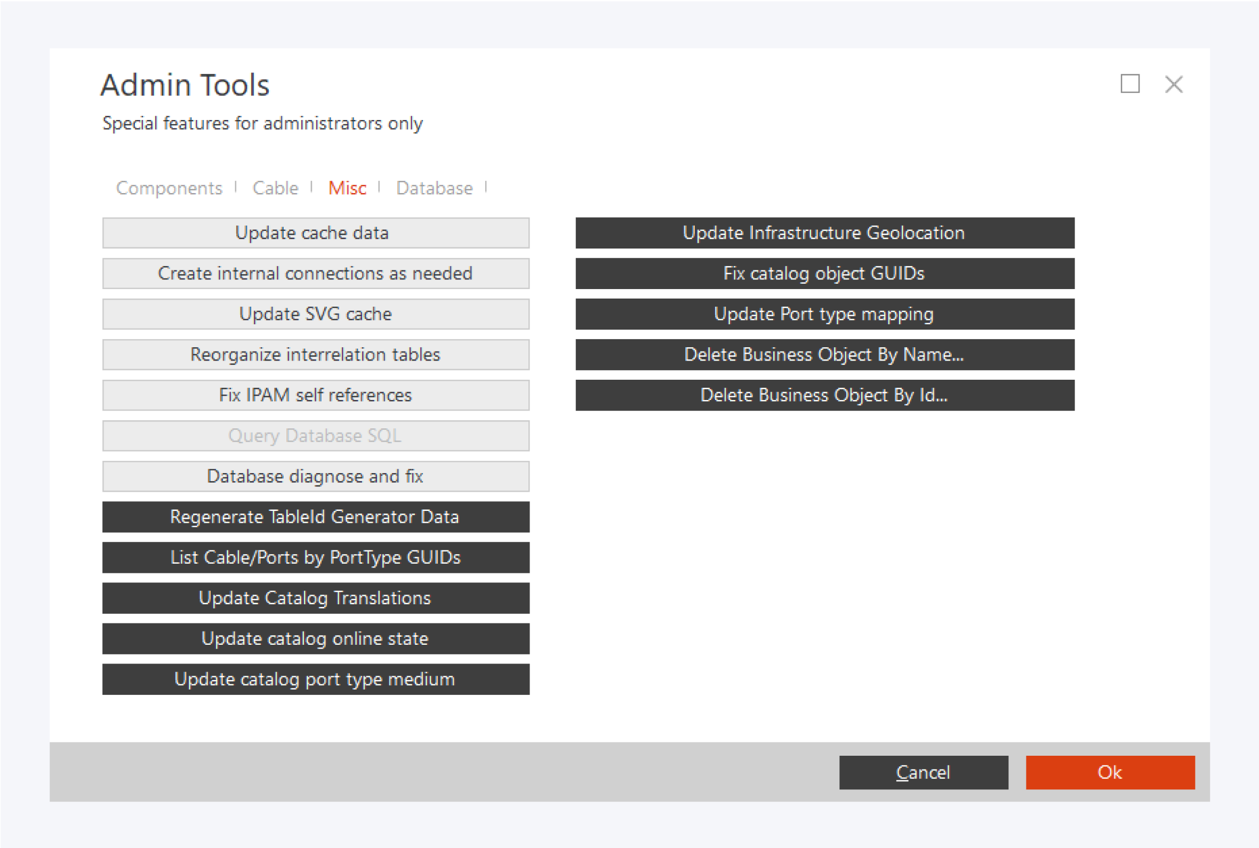Confirm with the orange Ok button
Image resolution: width=1259 pixels, height=848 pixels.
tap(1110, 772)
